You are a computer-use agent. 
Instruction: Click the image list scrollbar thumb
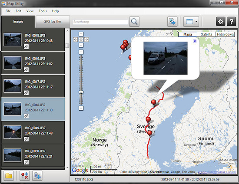67,46
